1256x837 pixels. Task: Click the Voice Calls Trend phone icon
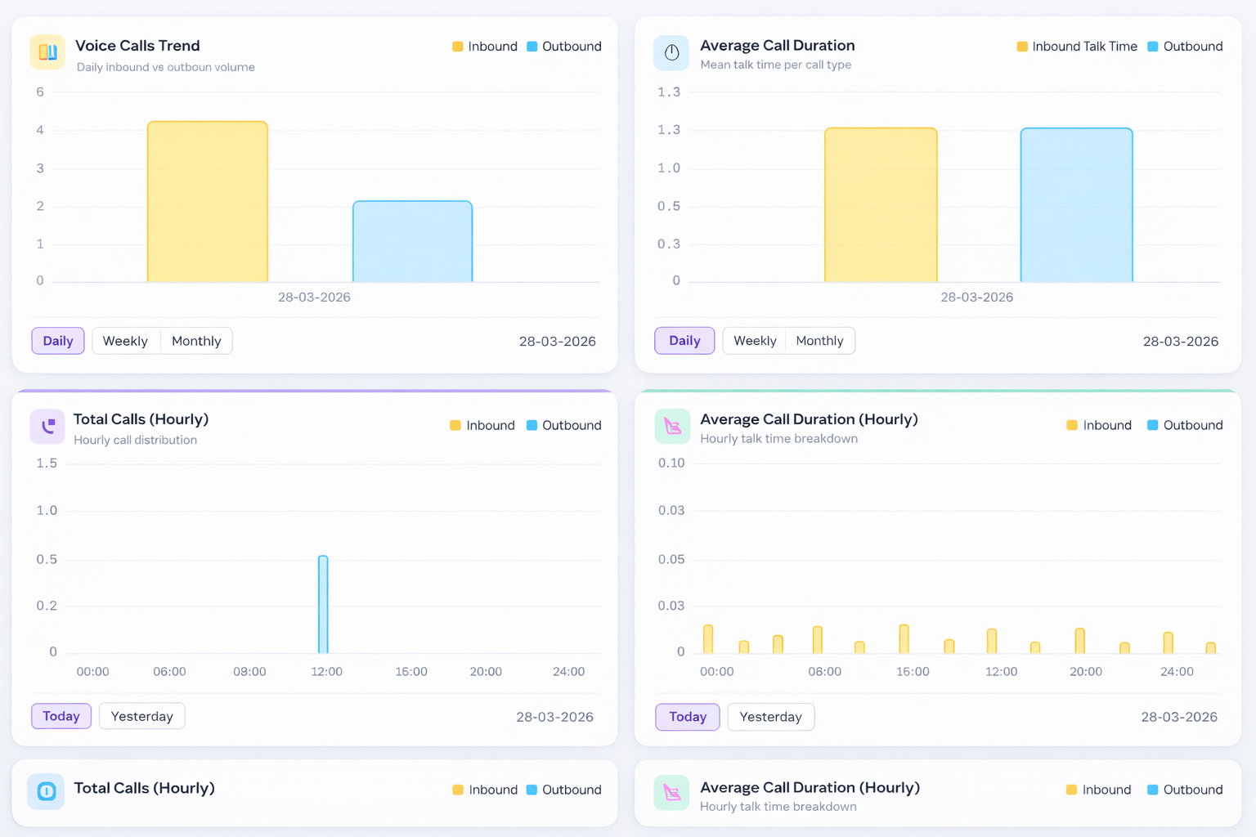(47, 52)
